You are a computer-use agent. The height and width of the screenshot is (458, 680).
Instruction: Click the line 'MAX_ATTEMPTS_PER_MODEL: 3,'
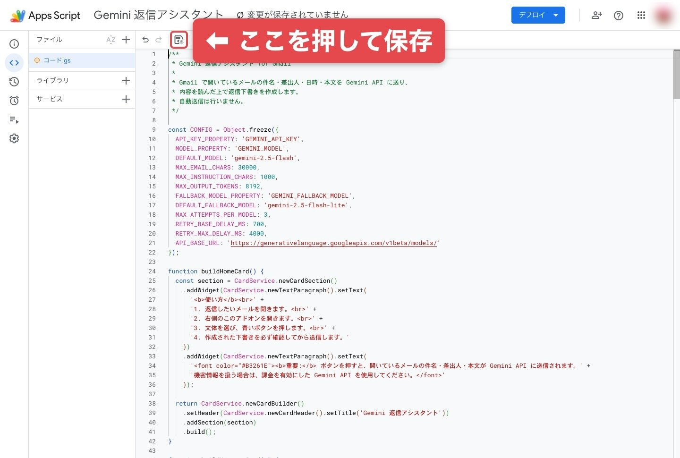coord(223,215)
